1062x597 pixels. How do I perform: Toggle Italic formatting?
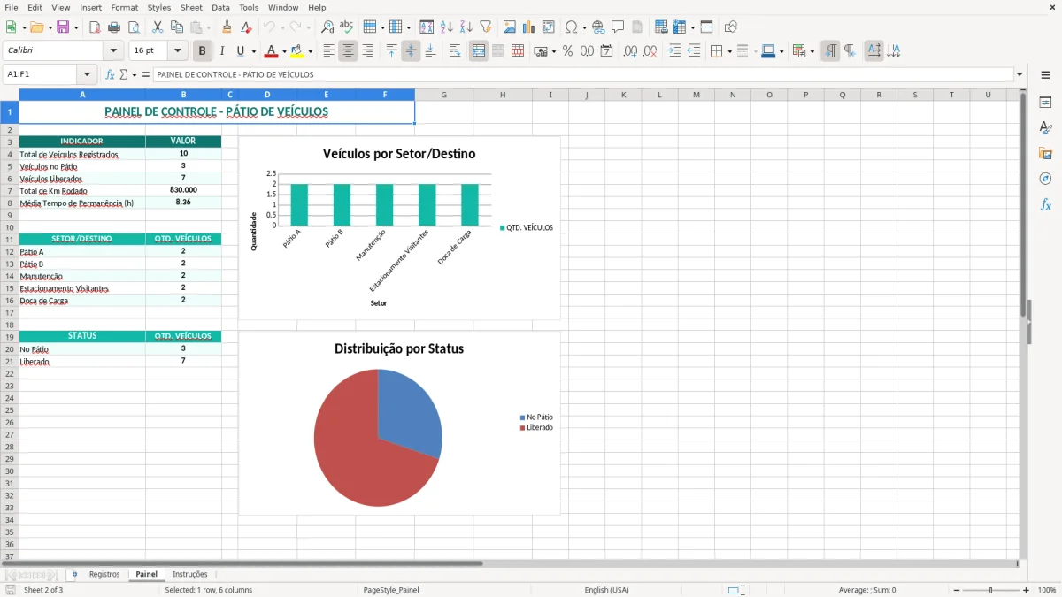coord(222,51)
